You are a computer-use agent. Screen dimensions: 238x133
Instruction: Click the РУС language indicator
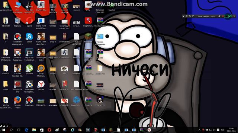tap(222, 130)
